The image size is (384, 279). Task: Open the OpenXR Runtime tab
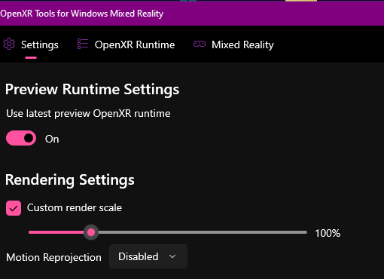135,44
